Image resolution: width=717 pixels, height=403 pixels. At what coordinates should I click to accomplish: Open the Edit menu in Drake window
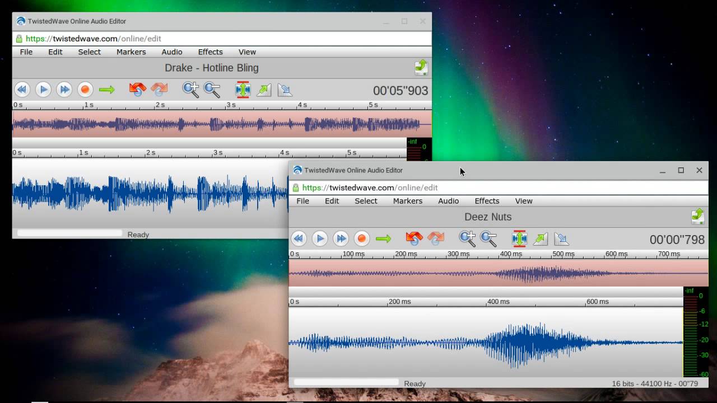(55, 52)
